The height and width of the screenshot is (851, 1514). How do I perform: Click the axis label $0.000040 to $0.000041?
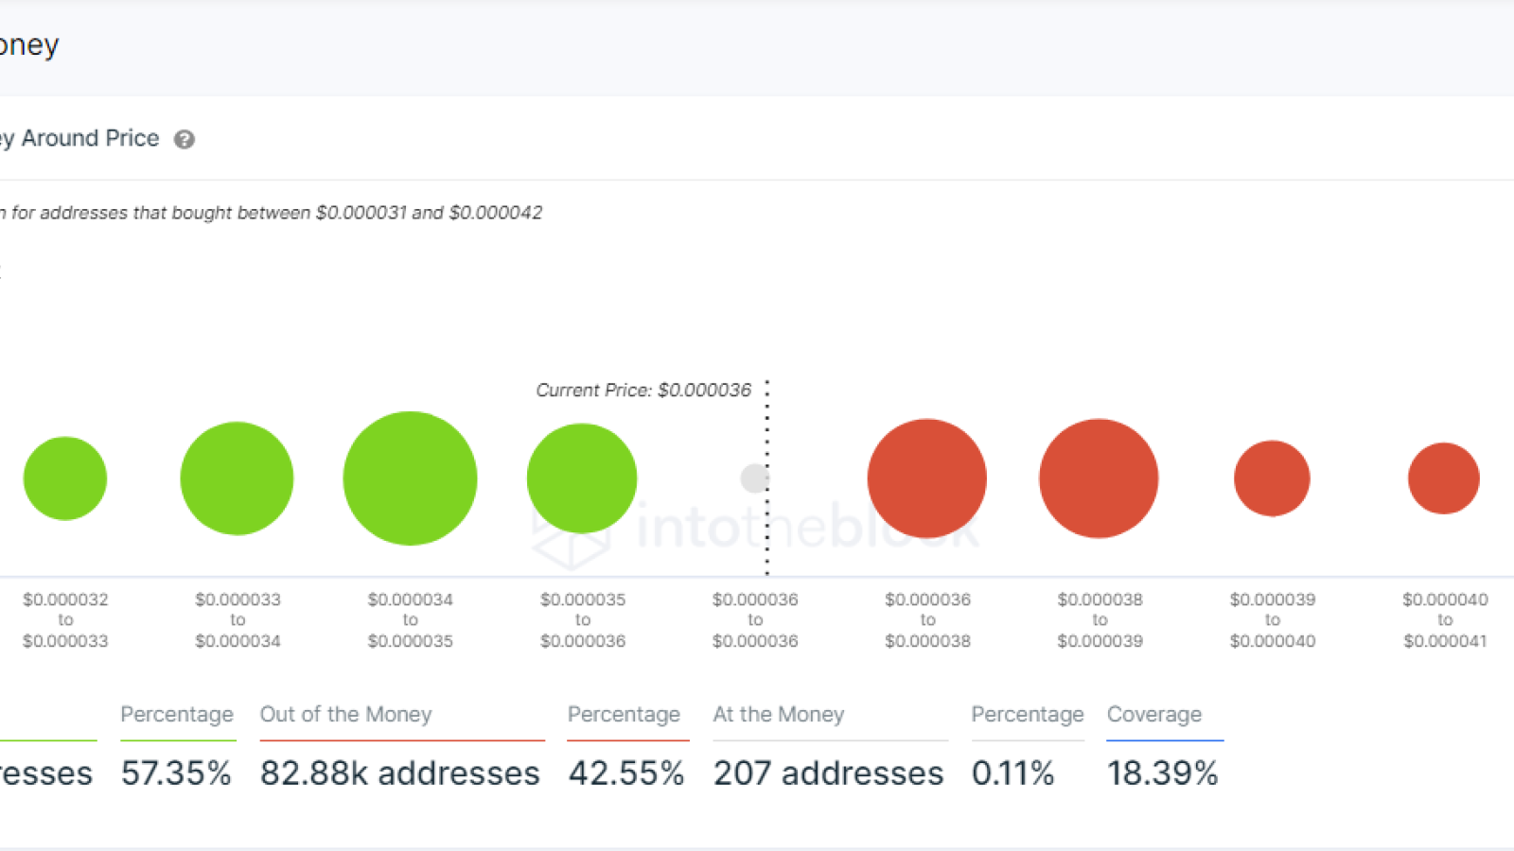(x=1445, y=620)
